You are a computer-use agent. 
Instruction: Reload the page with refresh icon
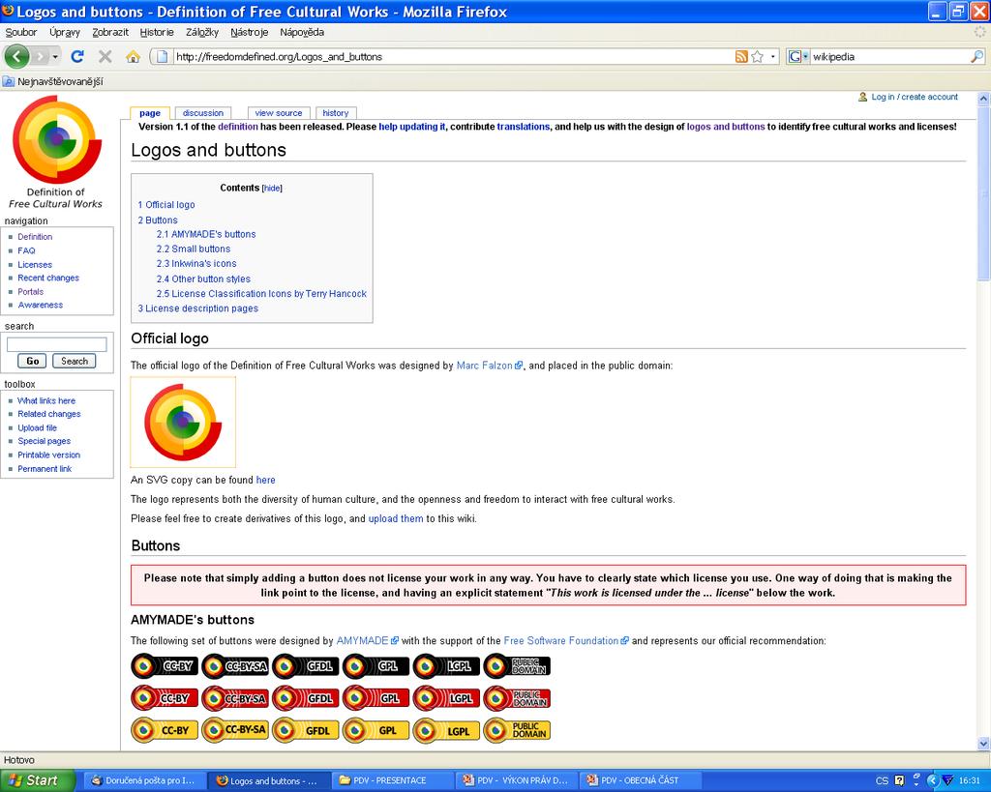click(77, 57)
